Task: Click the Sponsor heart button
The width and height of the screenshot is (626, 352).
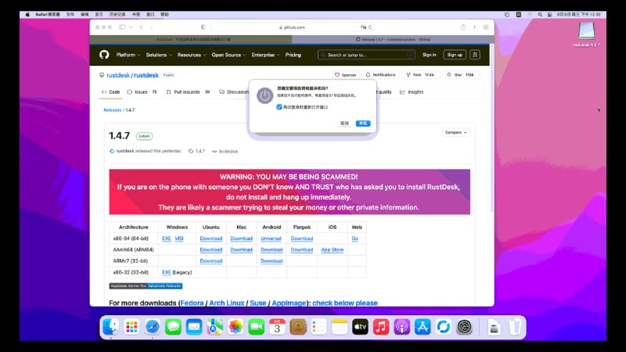Action: tap(345, 74)
